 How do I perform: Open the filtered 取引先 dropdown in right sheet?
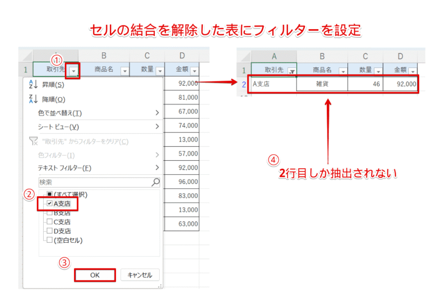292,72
